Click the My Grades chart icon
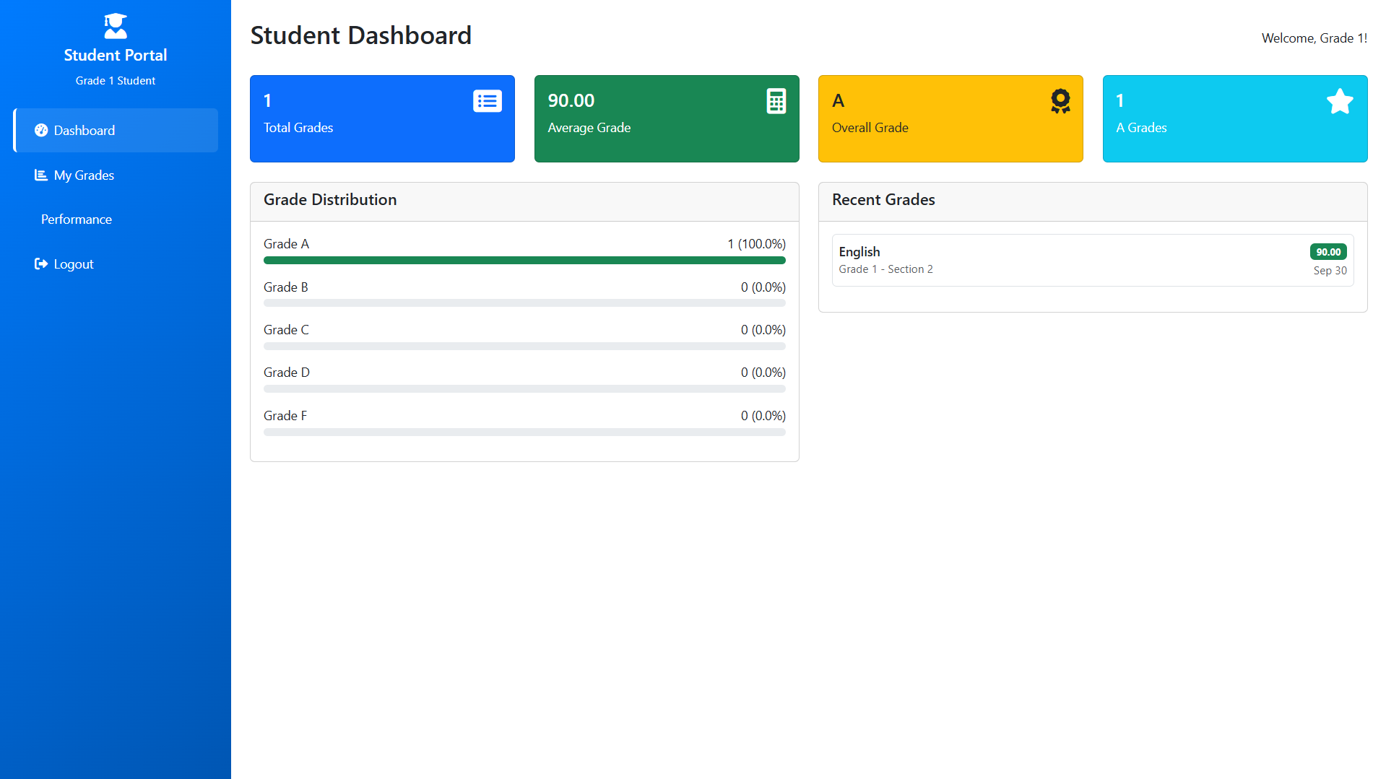The width and height of the screenshot is (1386, 779). click(x=41, y=175)
